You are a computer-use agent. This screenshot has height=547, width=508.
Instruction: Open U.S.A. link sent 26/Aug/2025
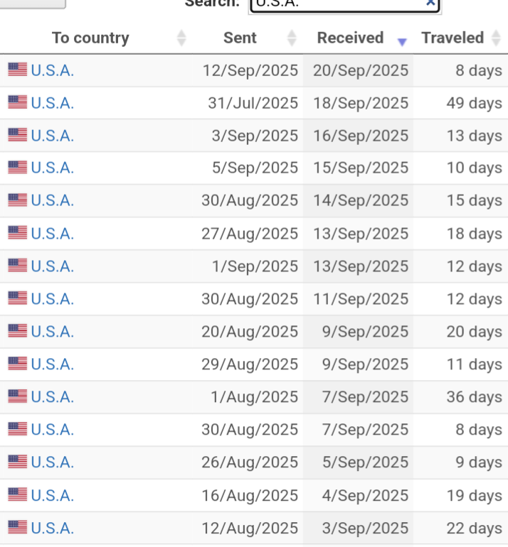pyautogui.click(x=53, y=462)
